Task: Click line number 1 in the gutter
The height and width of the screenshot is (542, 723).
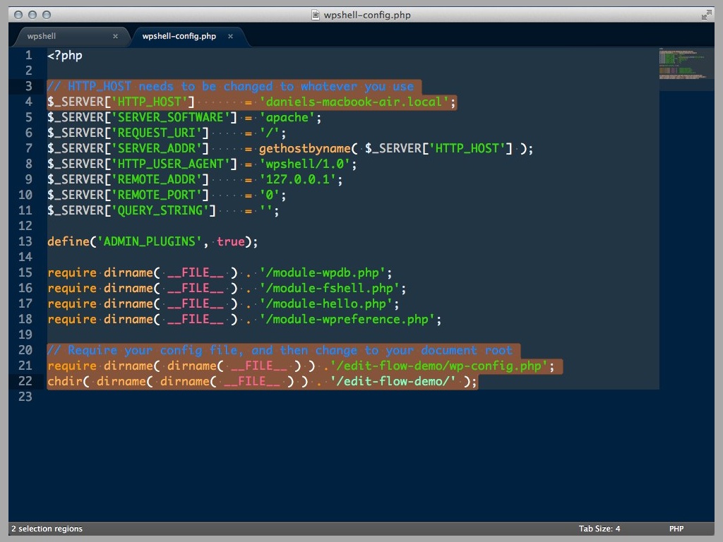Action: coord(28,55)
